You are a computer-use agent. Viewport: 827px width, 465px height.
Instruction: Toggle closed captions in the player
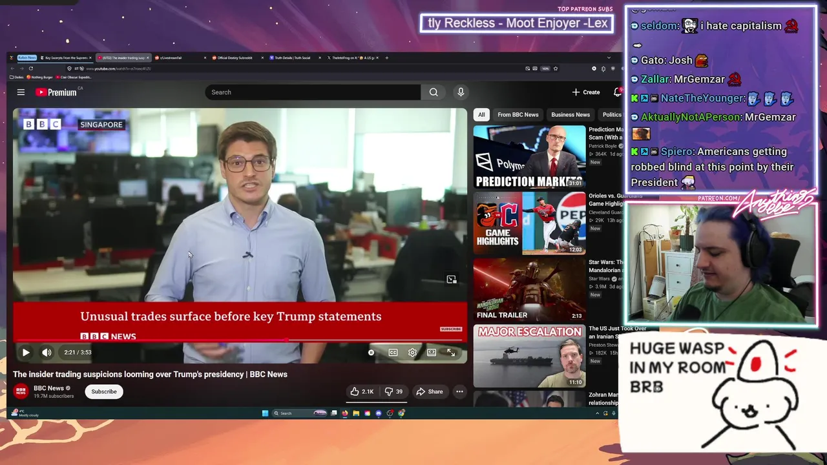[x=393, y=353]
